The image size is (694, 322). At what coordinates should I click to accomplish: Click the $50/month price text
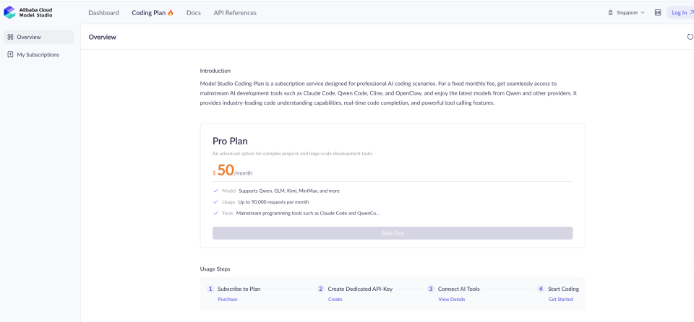tap(232, 170)
